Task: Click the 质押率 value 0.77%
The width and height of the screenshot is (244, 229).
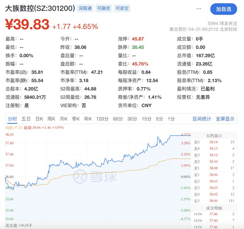Action: (x=143, y=89)
